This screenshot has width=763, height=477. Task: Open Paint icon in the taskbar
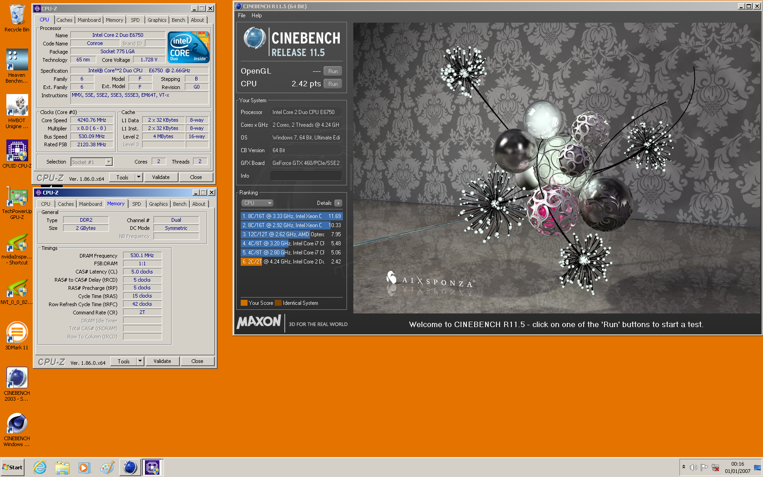tap(107, 467)
